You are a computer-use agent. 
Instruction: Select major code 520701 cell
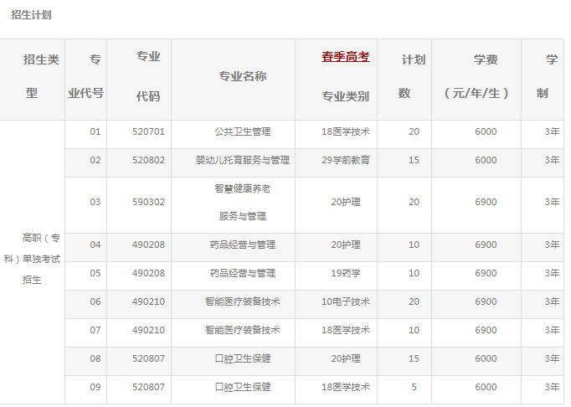(x=148, y=131)
